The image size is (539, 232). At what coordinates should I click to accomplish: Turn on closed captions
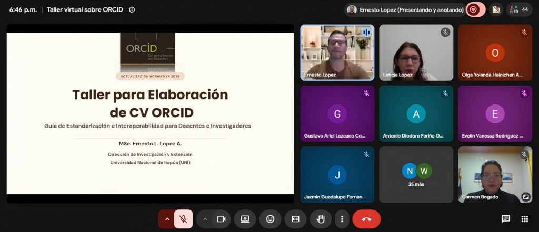point(295,219)
